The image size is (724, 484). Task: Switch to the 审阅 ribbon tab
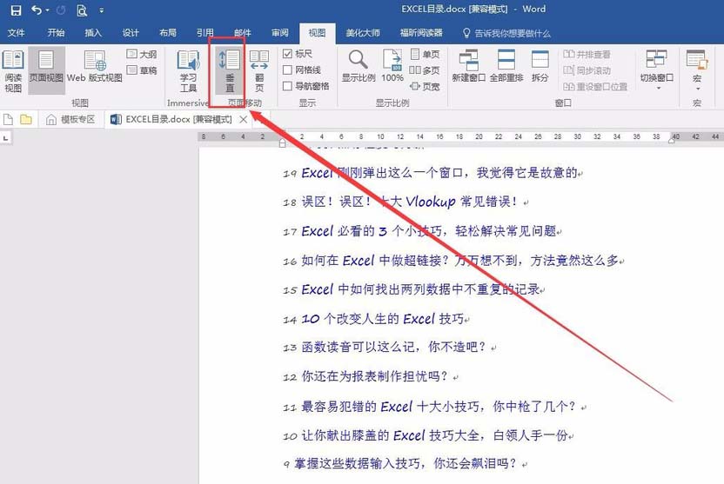click(x=280, y=33)
